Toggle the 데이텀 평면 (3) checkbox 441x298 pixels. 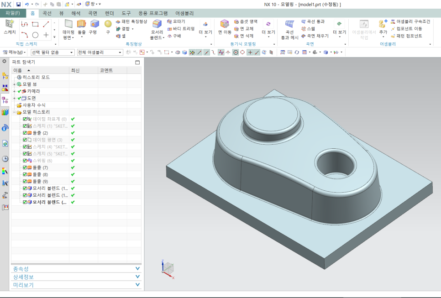(x=25, y=140)
